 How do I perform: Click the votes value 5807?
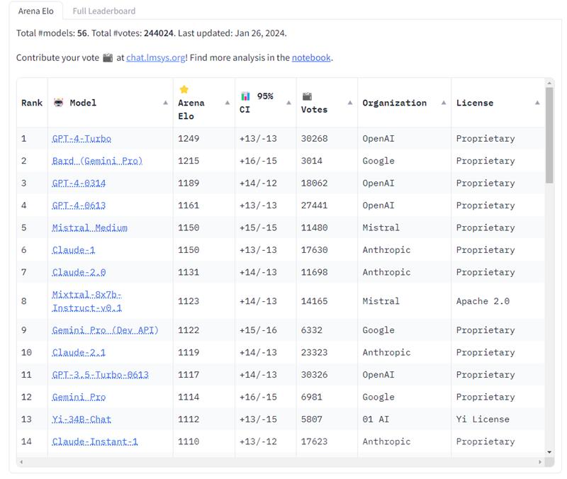pyautogui.click(x=312, y=419)
